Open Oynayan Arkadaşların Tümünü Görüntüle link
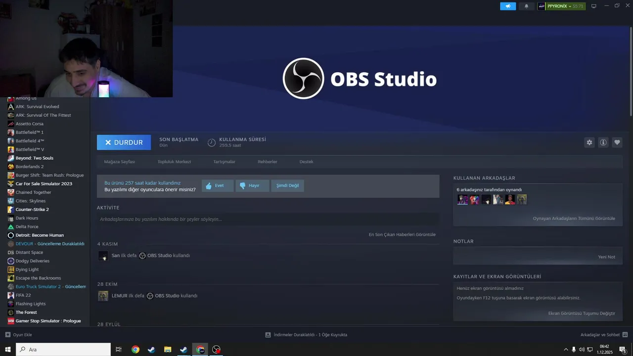The height and width of the screenshot is (356, 633). click(574, 219)
